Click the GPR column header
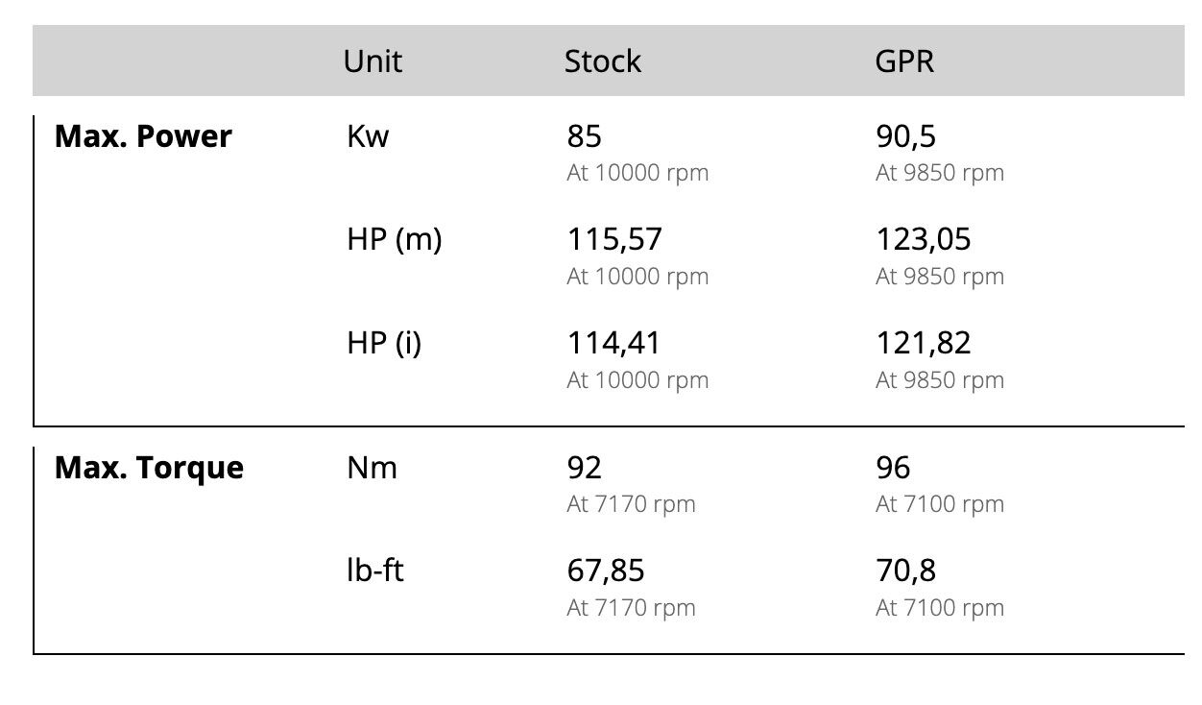The height and width of the screenshot is (705, 1202). click(904, 61)
